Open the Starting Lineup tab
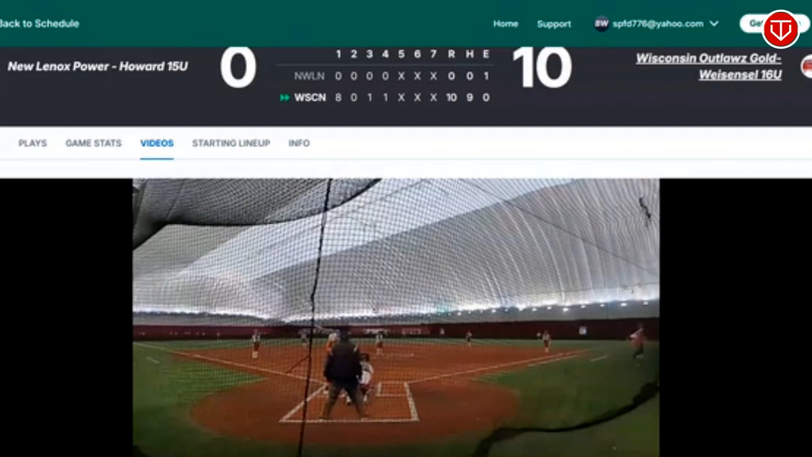The width and height of the screenshot is (812, 457). (x=231, y=143)
